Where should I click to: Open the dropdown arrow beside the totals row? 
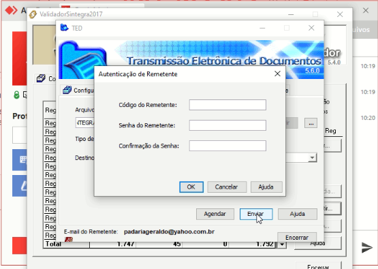[x=282, y=244]
